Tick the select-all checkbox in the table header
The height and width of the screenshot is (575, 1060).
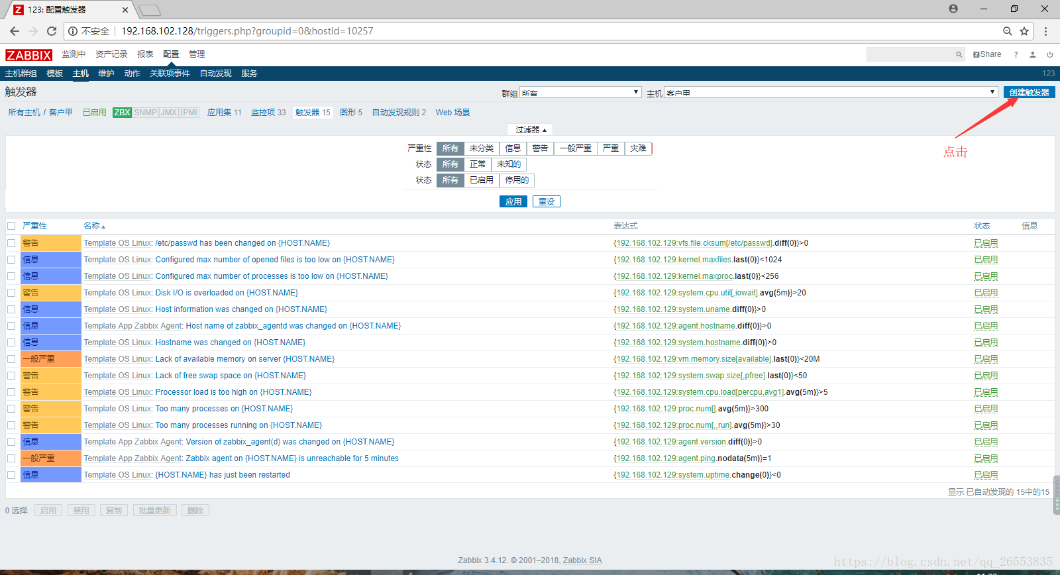[11, 226]
